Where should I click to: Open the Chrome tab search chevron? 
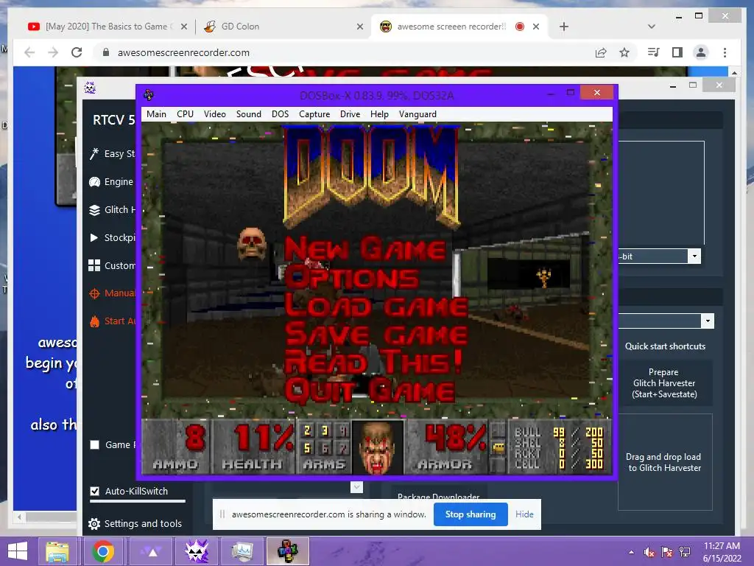[x=652, y=27]
